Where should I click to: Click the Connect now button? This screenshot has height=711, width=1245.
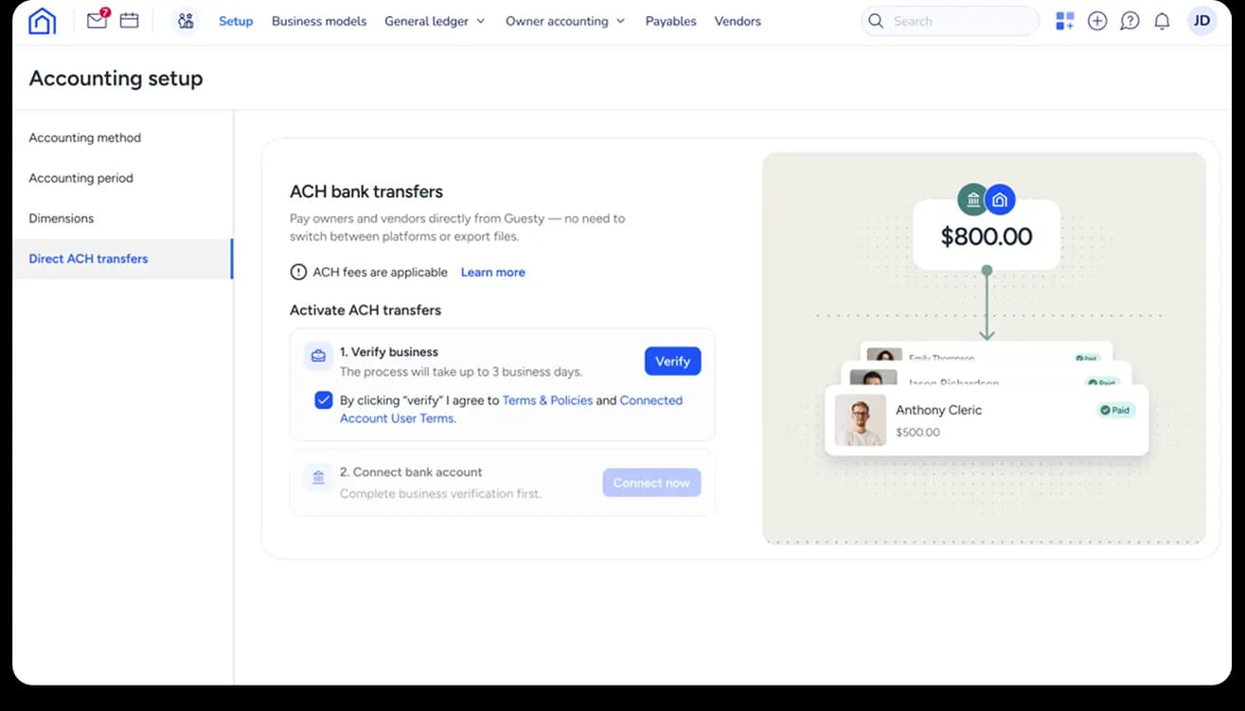pos(651,483)
